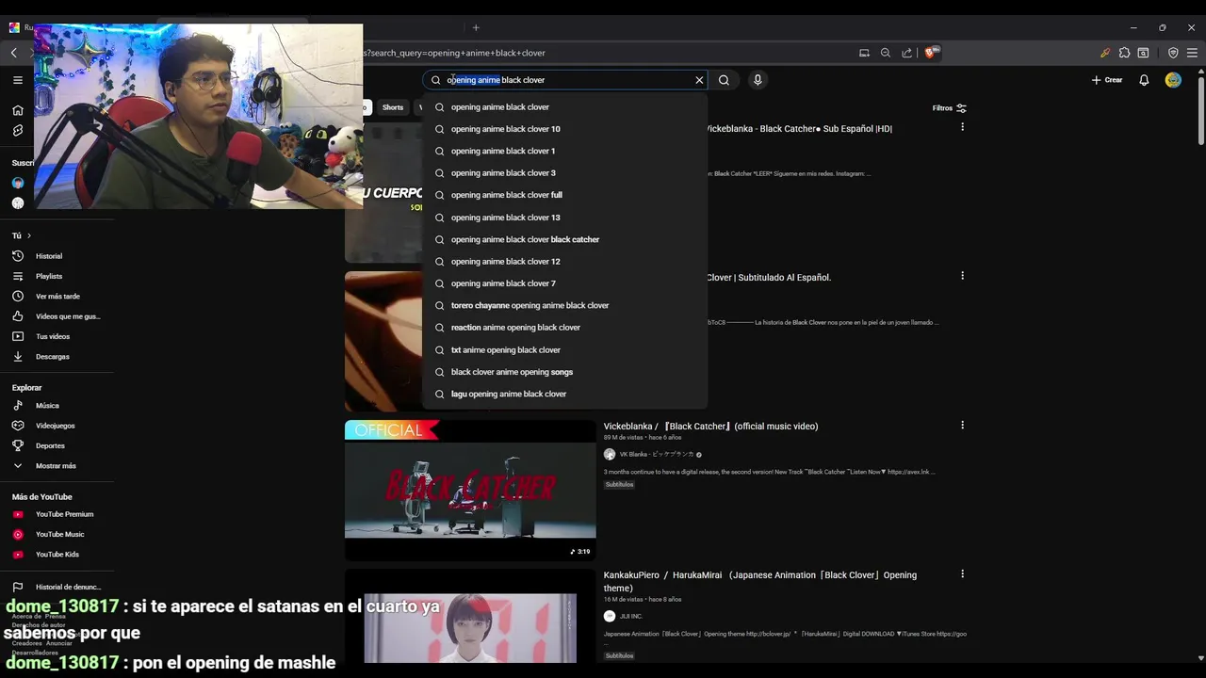Screen dimensions: 1206x678
Task: Click the browser back arrow
Action: pyautogui.click(x=13, y=53)
